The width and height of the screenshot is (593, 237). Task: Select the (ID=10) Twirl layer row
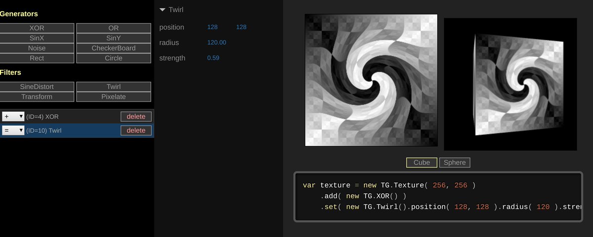click(x=77, y=131)
